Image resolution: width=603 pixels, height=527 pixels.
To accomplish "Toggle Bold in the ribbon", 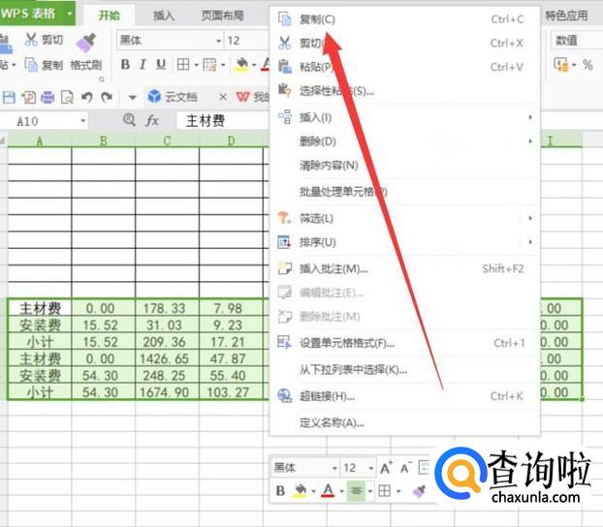I will [x=125, y=65].
